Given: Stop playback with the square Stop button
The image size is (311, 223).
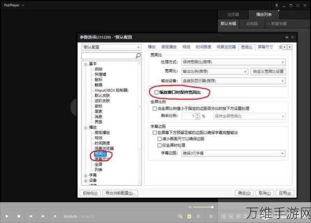Looking at the screenshot, I should (19, 216).
